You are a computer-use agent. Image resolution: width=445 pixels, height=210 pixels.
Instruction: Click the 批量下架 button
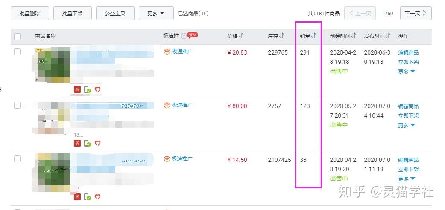coord(73,13)
